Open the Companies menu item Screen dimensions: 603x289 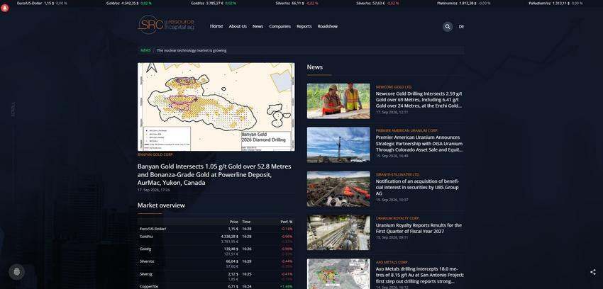(280, 26)
